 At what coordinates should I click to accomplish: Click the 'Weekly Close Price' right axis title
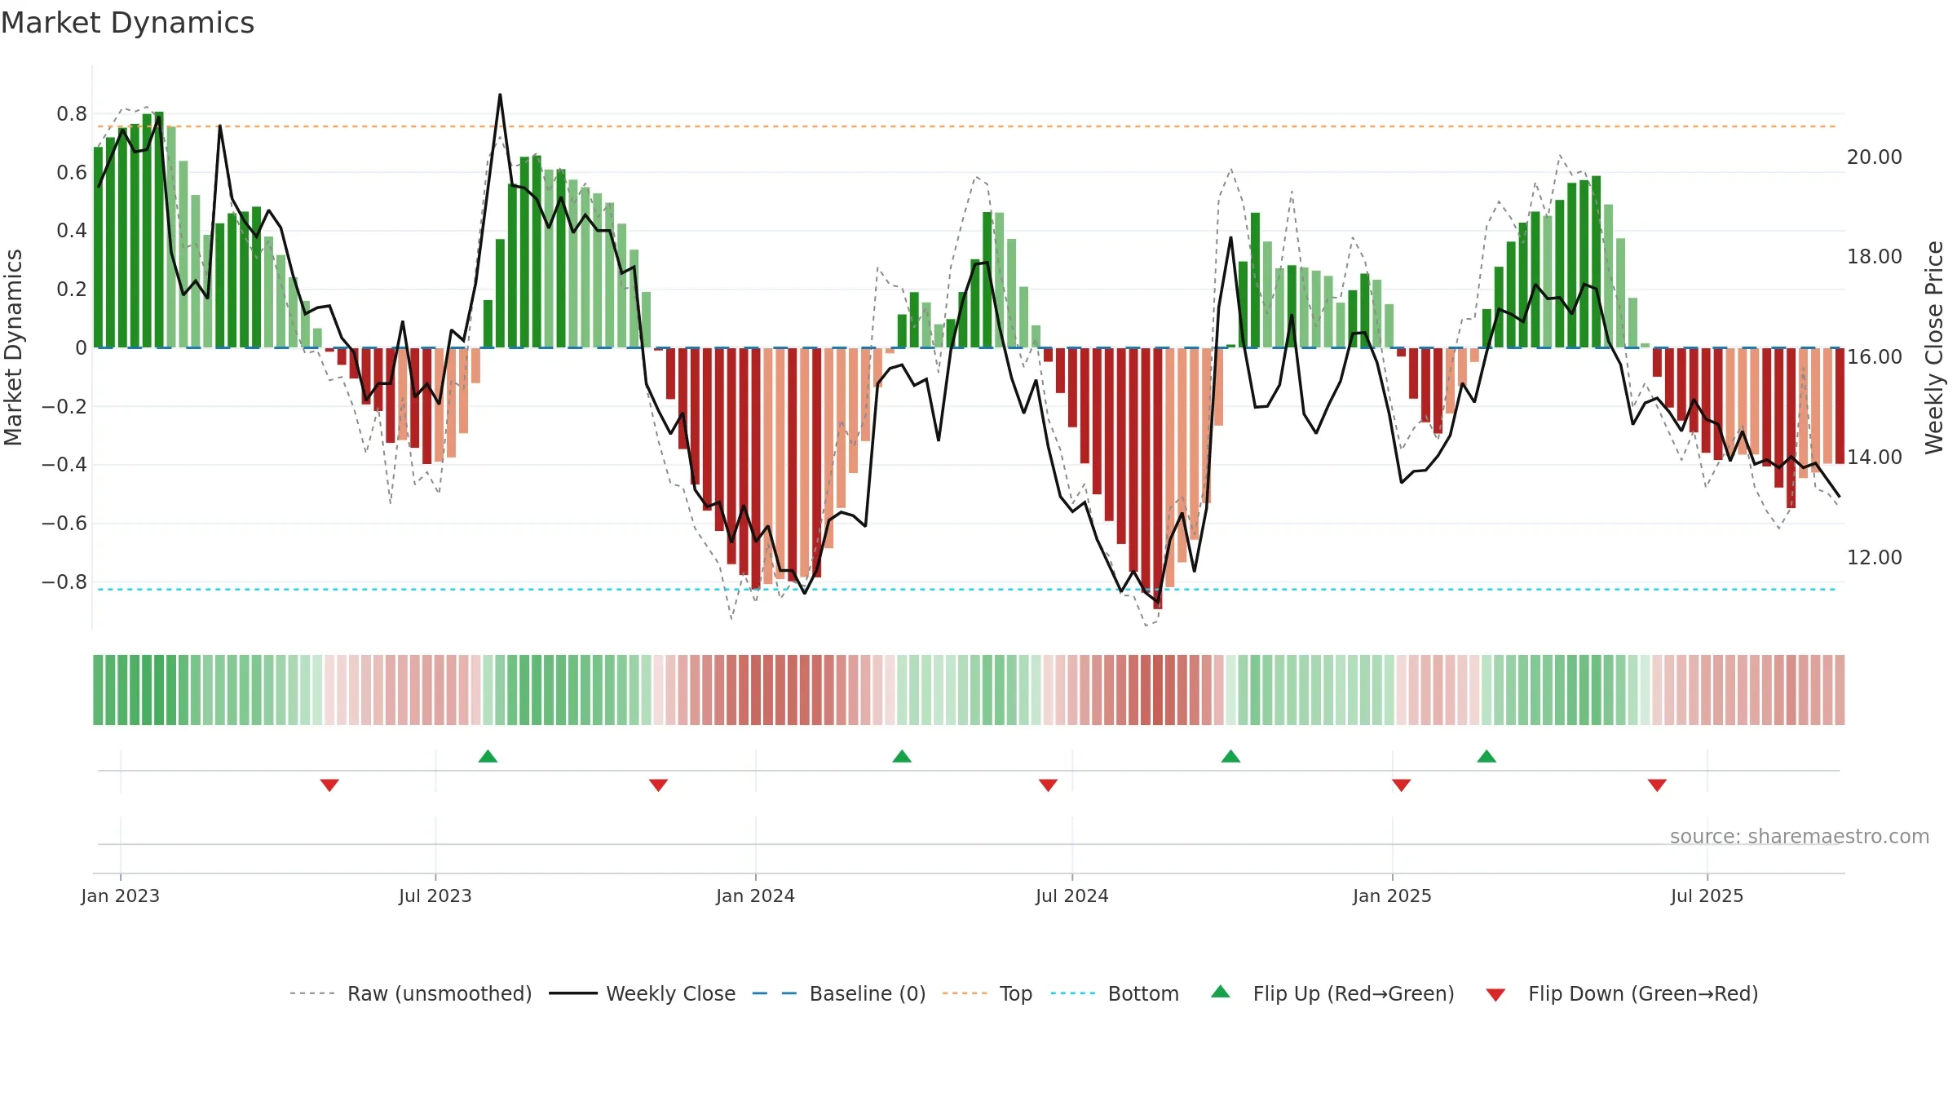(x=1934, y=347)
